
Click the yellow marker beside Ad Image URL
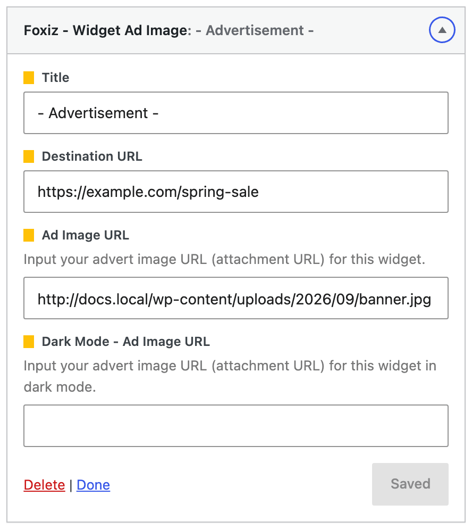click(29, 235)
